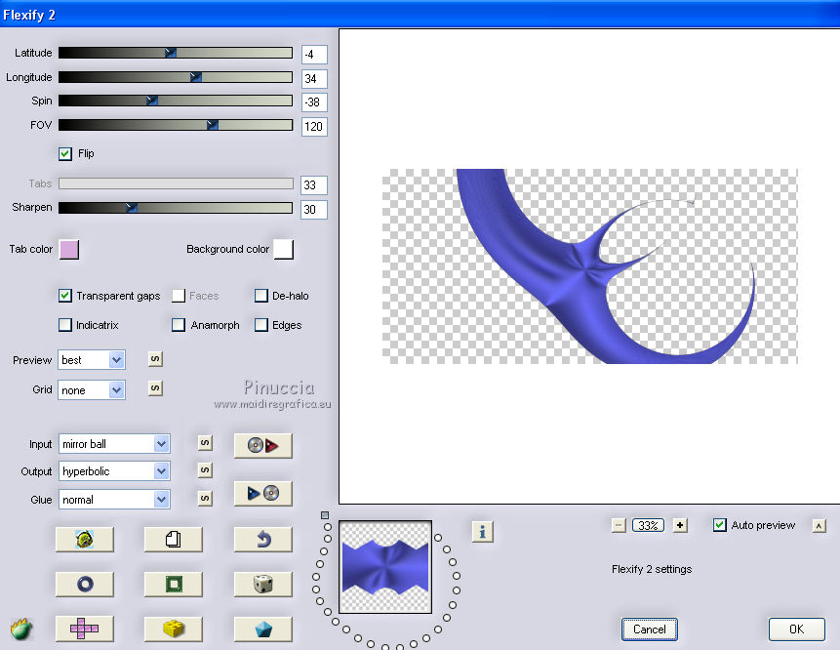The width and height of the screenshot is (840, 650).
Task: Click the blue gem polyhedron button
Action: [263, 630]
